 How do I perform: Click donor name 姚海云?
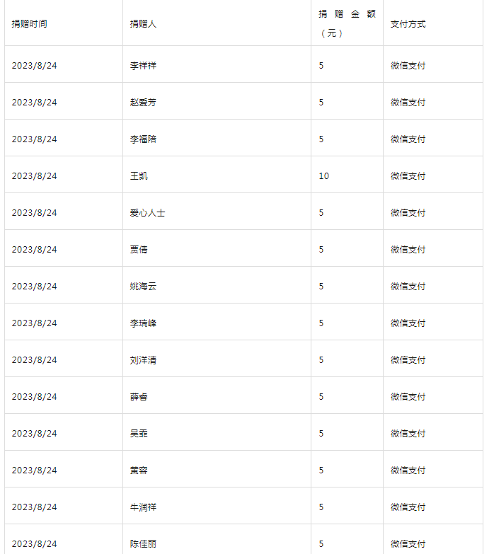pos(143,286)
